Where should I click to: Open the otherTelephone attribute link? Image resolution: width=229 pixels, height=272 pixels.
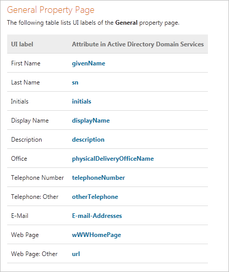(x=95, y=197)
